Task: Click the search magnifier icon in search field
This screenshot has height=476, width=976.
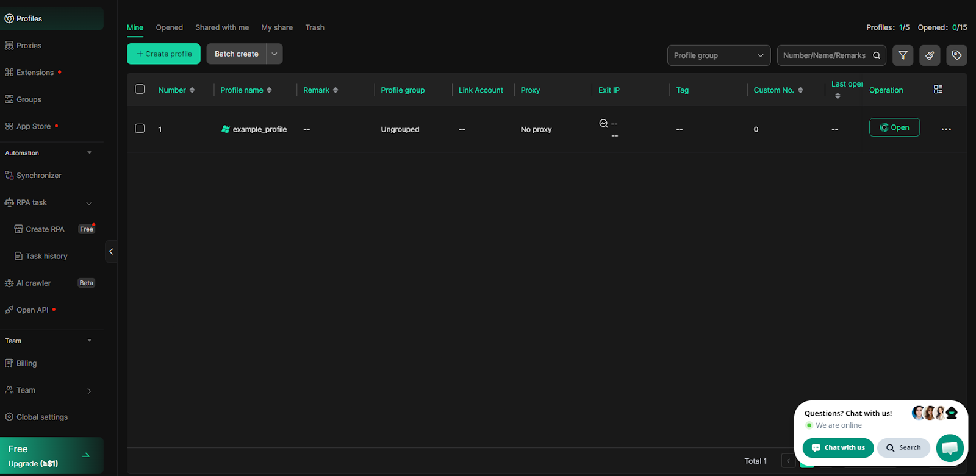Action: point(877,55)
